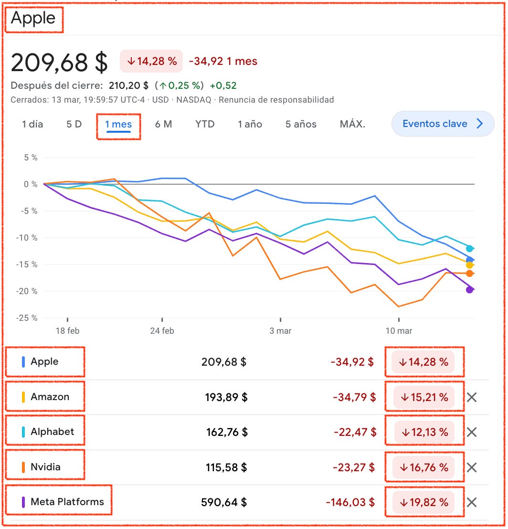The image size is (508, 529).
Task: Switch to the 6 M range
Action: point(163,124)
